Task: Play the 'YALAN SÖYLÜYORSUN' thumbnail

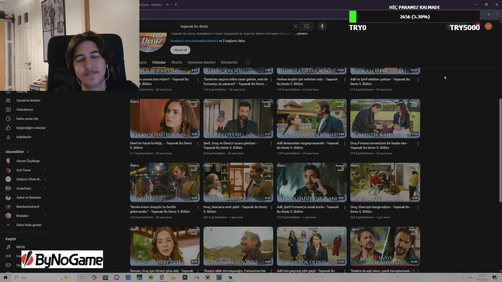Action: pos(165,119)
